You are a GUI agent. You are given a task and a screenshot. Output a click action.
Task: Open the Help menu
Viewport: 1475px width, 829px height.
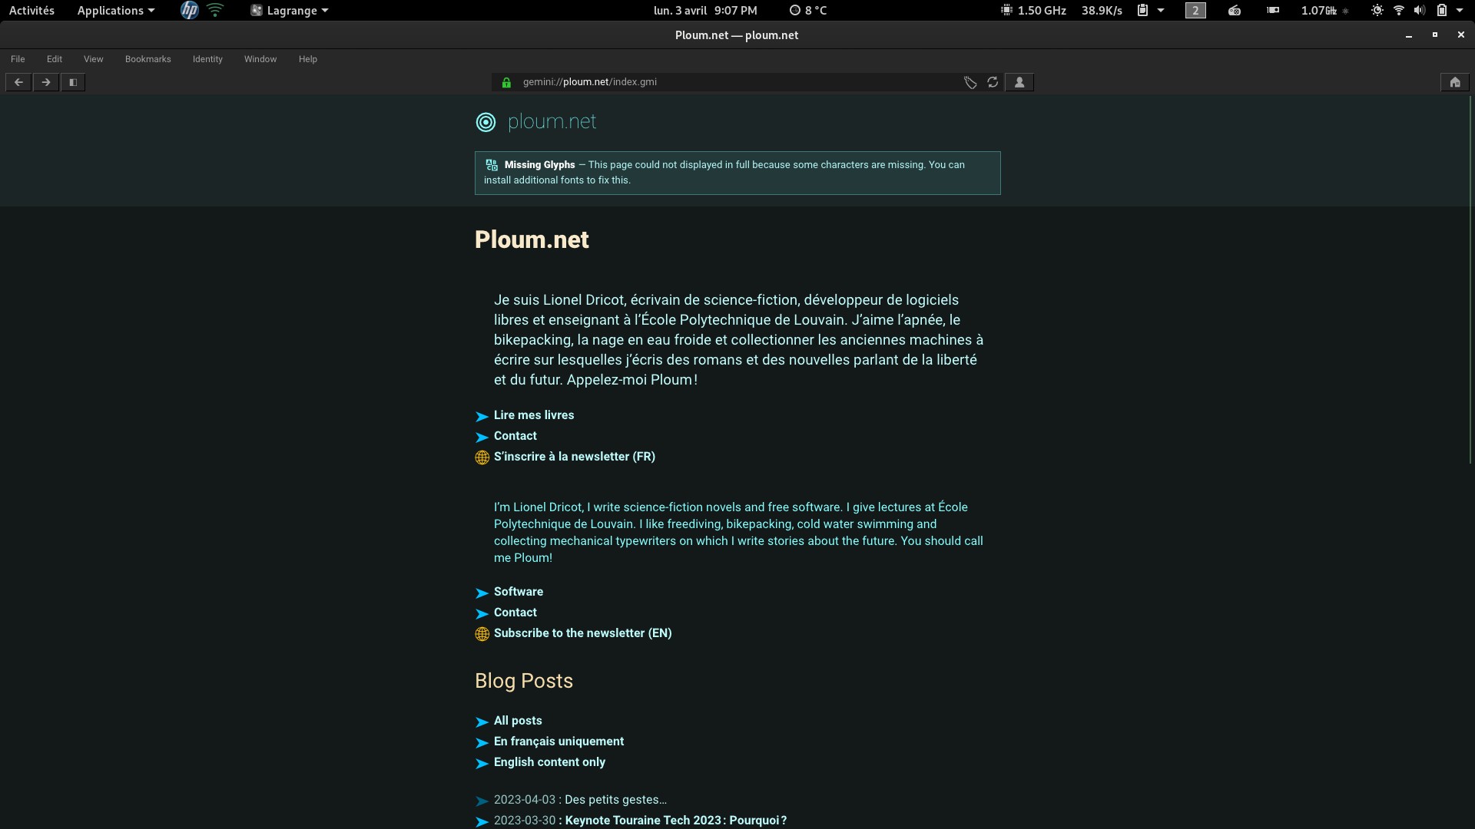click(x=308, y=59)
